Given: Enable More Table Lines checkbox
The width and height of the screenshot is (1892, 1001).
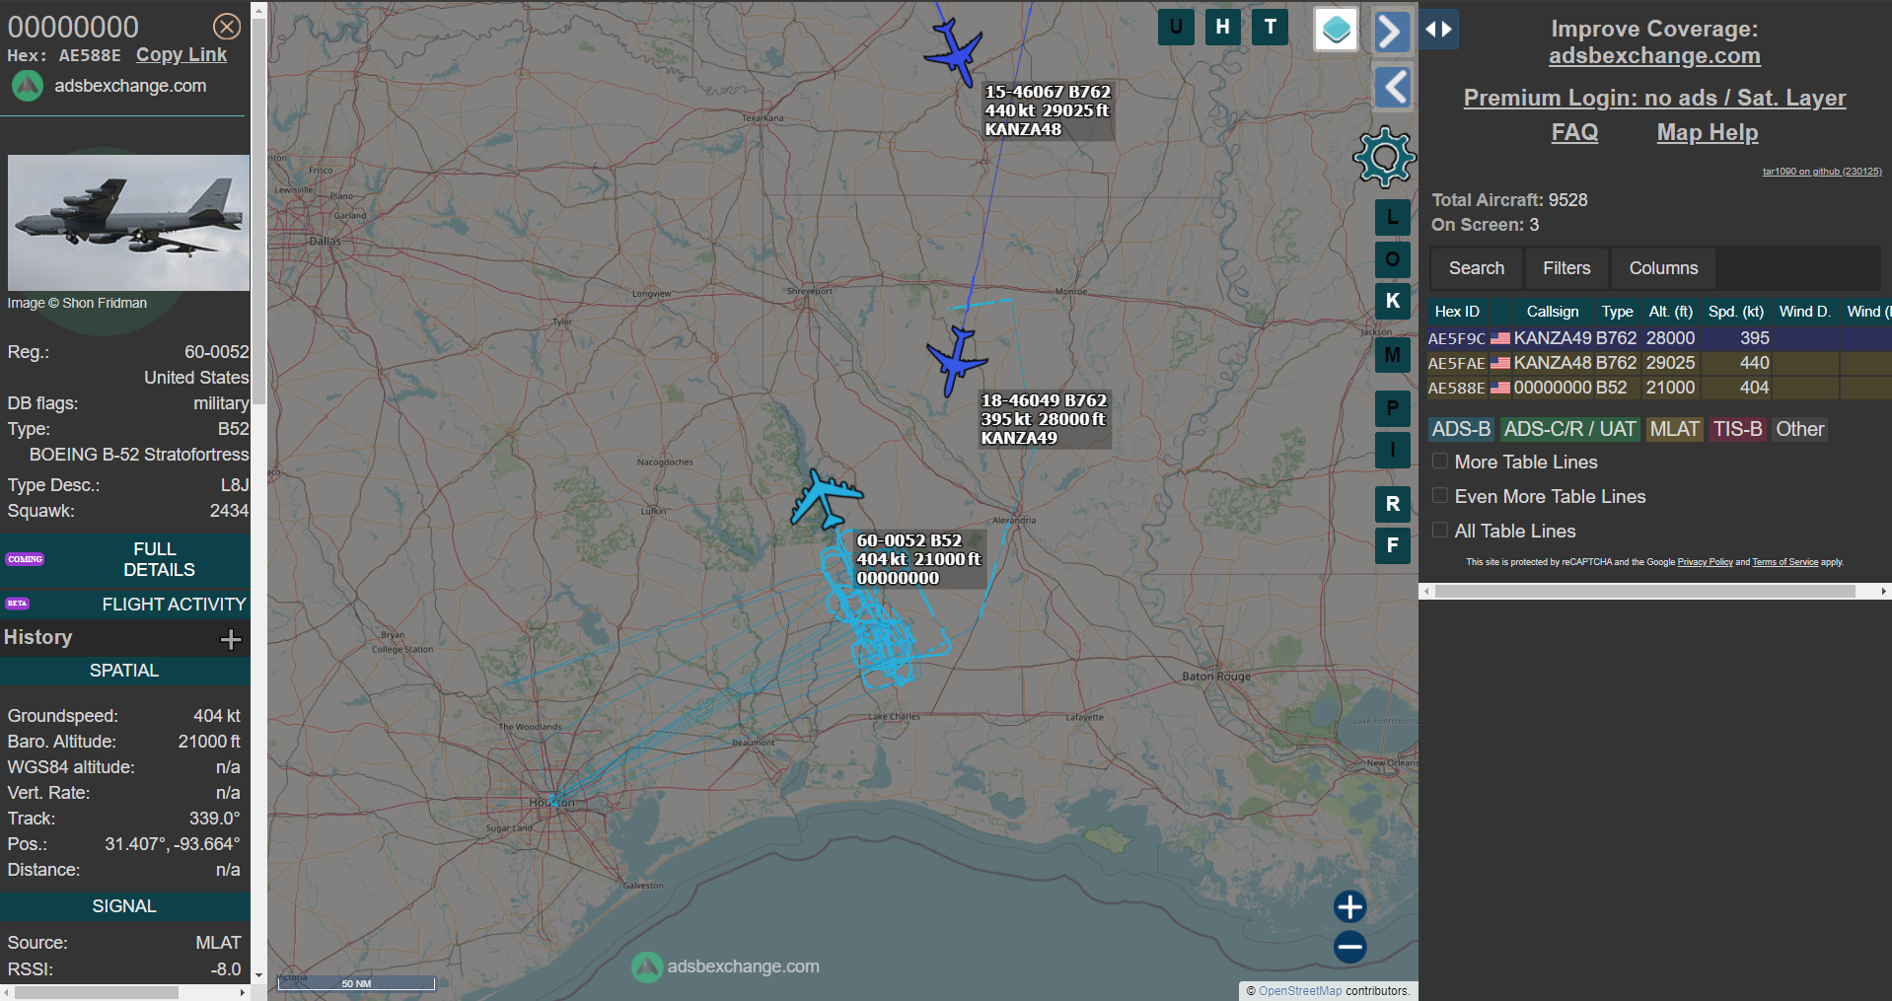Looking at the screenshot, I should point(1440,462).
